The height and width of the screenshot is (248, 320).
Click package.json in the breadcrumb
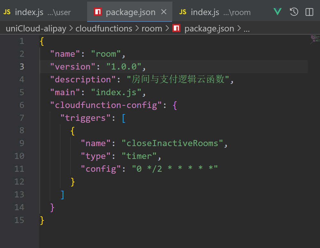click(x=209, y=29)
